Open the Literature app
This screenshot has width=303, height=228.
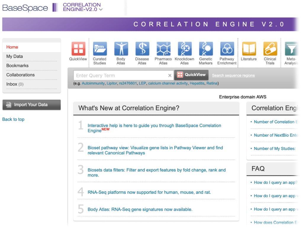[x=249, y=49]
